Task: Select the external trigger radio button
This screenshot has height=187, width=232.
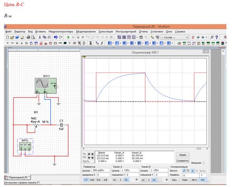Action: point(203,163)
